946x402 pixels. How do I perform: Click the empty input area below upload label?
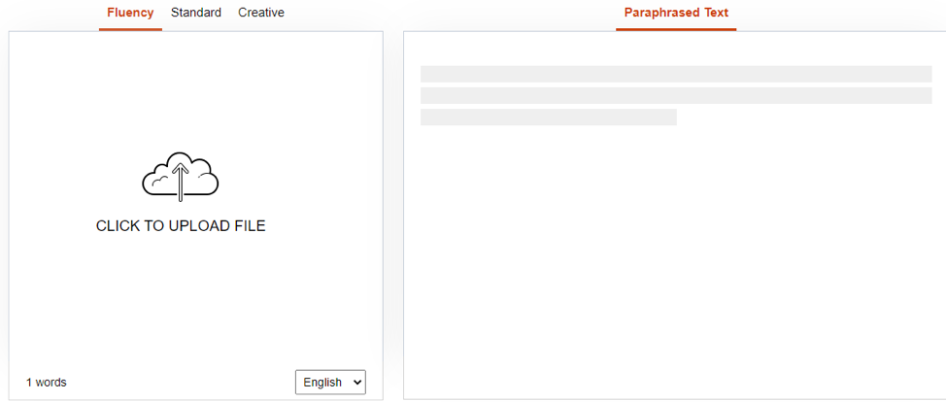(x=194, y=301)
